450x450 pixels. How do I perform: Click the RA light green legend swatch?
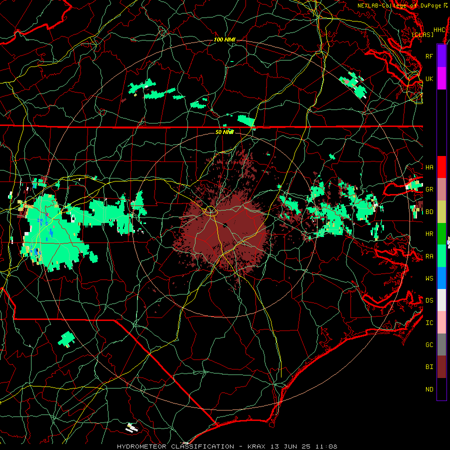[441, 256]
